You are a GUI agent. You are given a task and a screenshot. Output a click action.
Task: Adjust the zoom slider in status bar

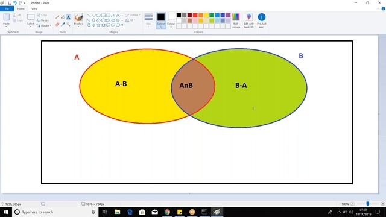(x=368, y=204)
